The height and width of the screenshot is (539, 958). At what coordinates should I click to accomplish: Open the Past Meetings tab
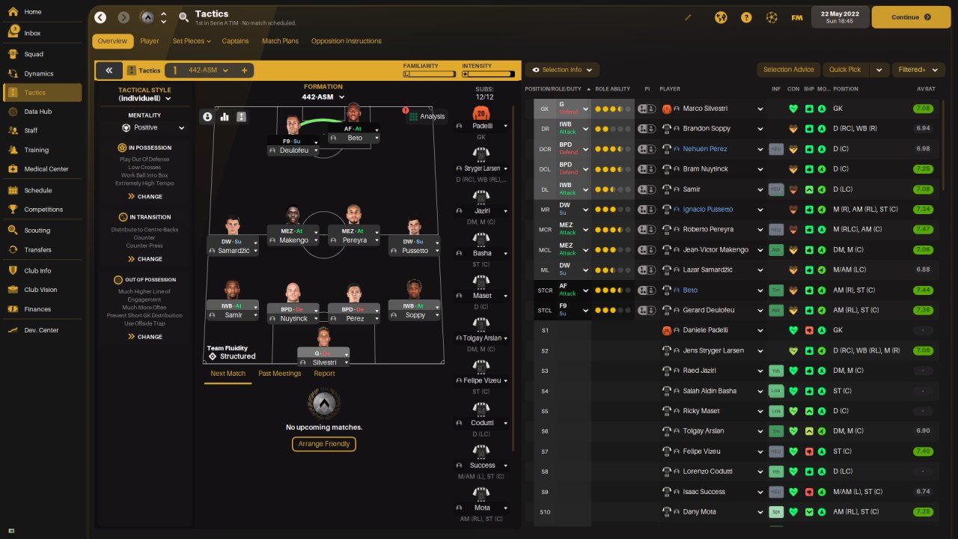(x=279, y=374)
